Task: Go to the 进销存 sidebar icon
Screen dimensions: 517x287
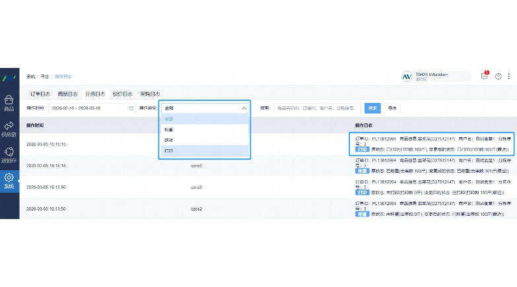Action: (x=9, y=155)
